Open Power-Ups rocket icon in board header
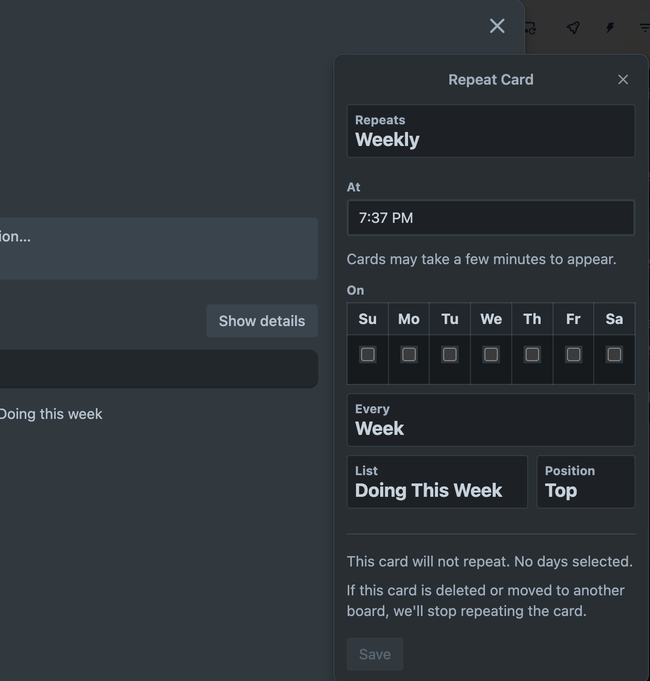Viewport: 650px width, 681px height. [573, 28]
